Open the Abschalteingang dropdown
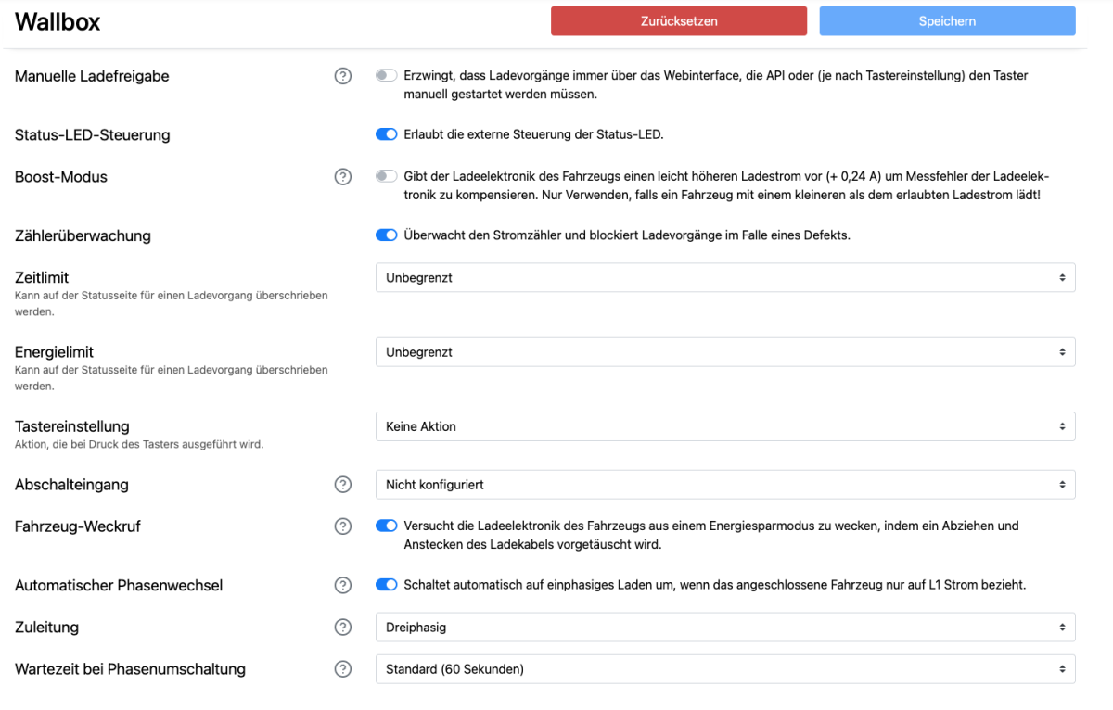1113x710 pixels. 724,485
